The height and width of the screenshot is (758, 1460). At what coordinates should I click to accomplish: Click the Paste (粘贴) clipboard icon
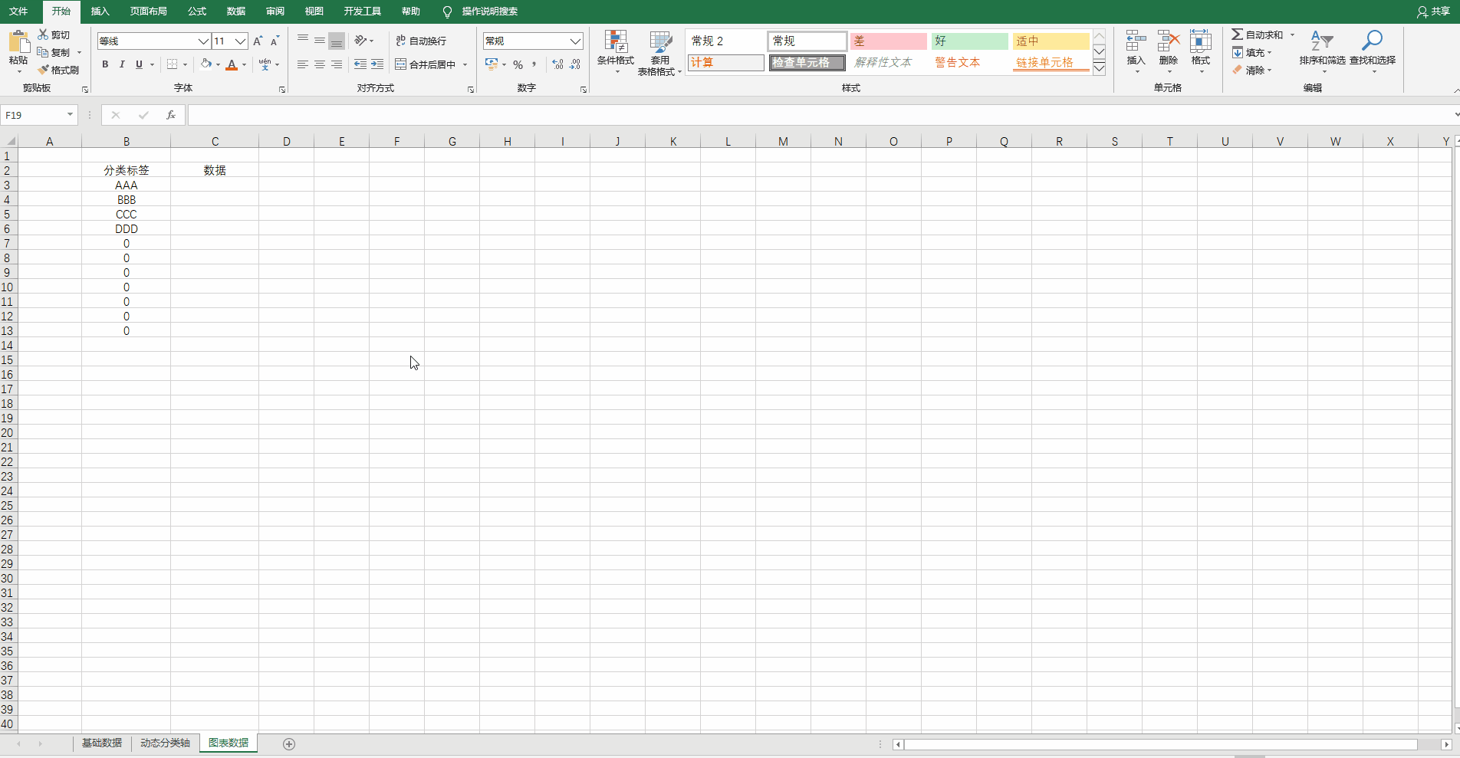coord(18,41)
